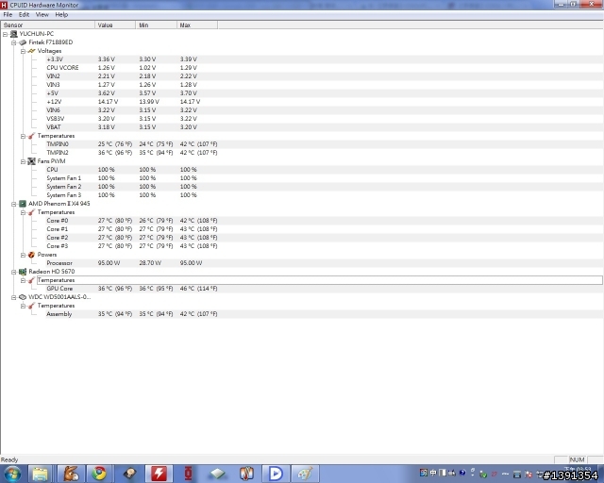Image resolution: width=604 pixels, height=483 pixels.
Task: Click the Sensor column header
Action: [48, 25]
